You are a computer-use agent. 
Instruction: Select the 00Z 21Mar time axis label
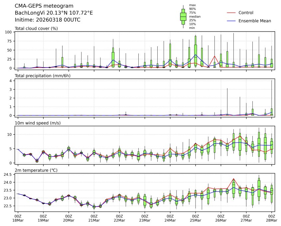(94, 218)
